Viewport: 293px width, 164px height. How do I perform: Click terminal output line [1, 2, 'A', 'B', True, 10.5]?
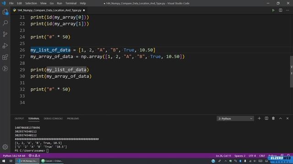38,143
